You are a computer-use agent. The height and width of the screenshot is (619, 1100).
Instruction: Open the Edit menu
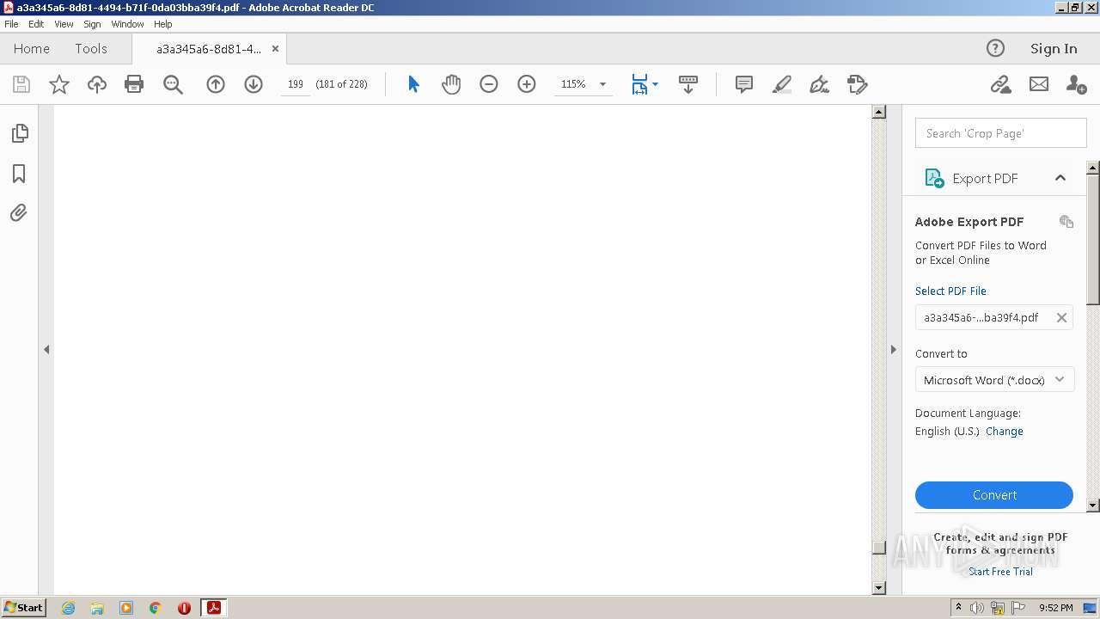[x=36, y=24]
